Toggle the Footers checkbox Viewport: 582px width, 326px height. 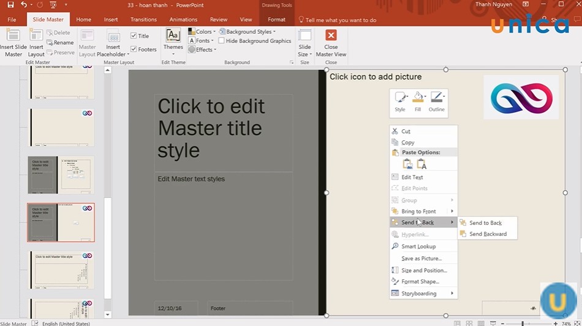134,50
